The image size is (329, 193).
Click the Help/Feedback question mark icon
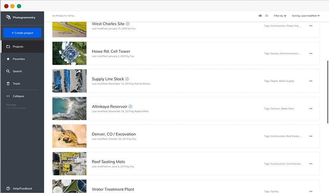(8, 188)
